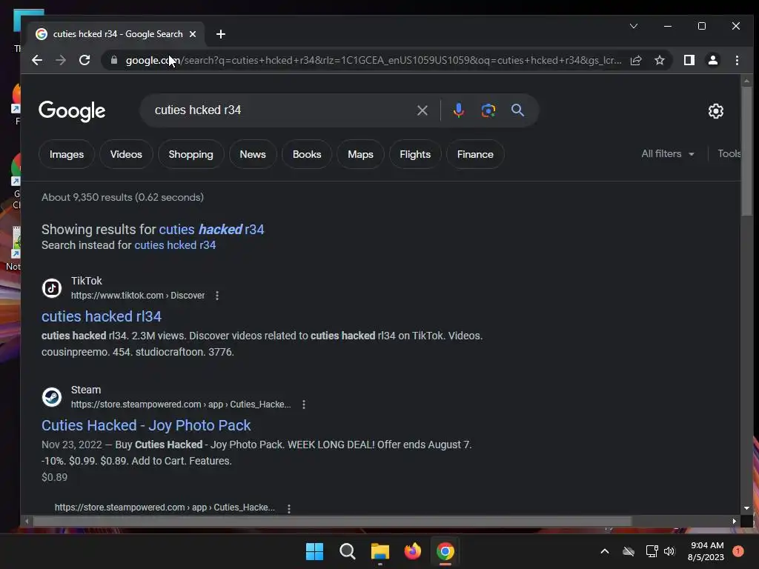The height and width of the screenshot is (569, 759).
Task: Bookmark this tab with the star
Action: coord(659,60)
